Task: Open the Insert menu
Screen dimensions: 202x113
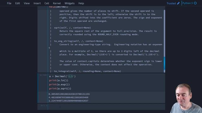Action: click(x=37, y=3)
